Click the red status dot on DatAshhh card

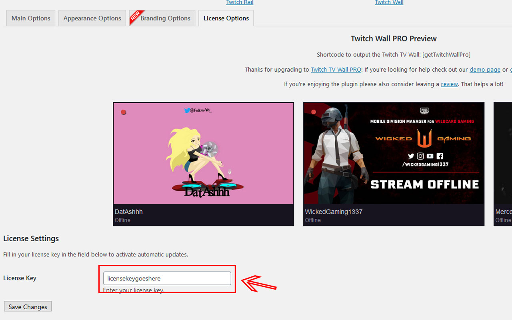124,112
